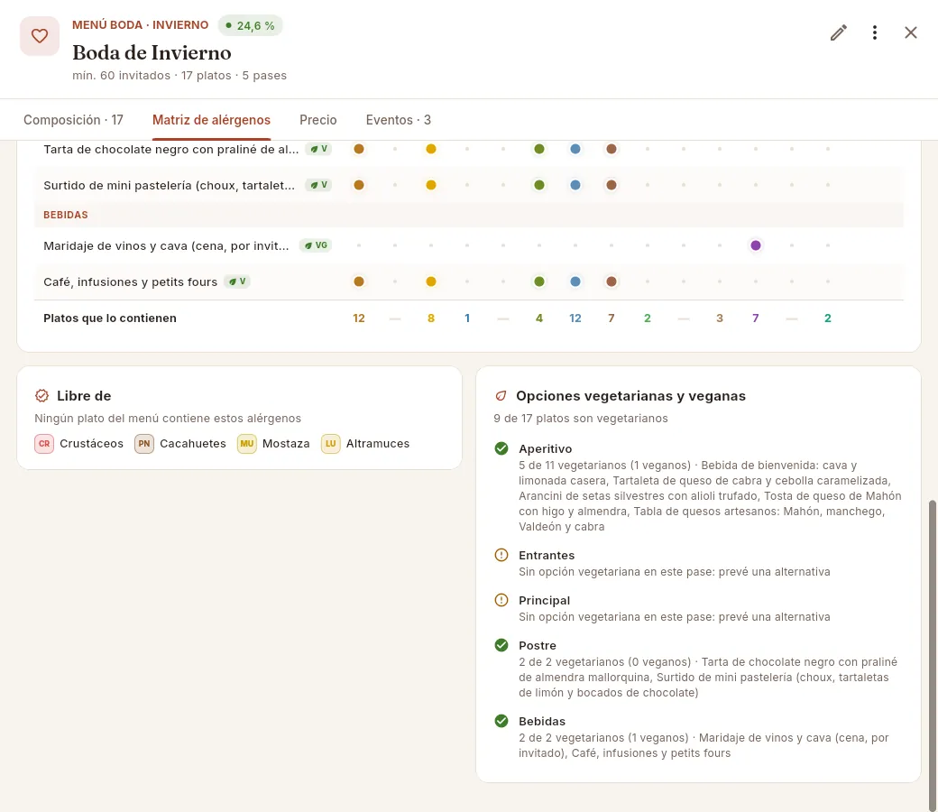Click the BEBIDAS section header

[66, 215]
